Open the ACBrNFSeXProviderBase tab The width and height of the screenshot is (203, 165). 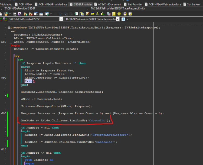51,4
